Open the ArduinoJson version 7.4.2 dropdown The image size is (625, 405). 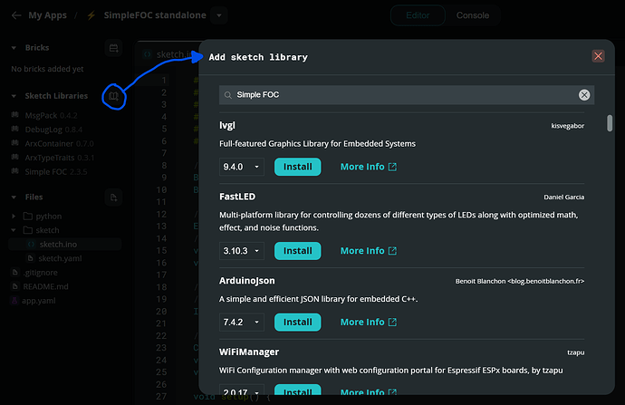coord(243,322)
